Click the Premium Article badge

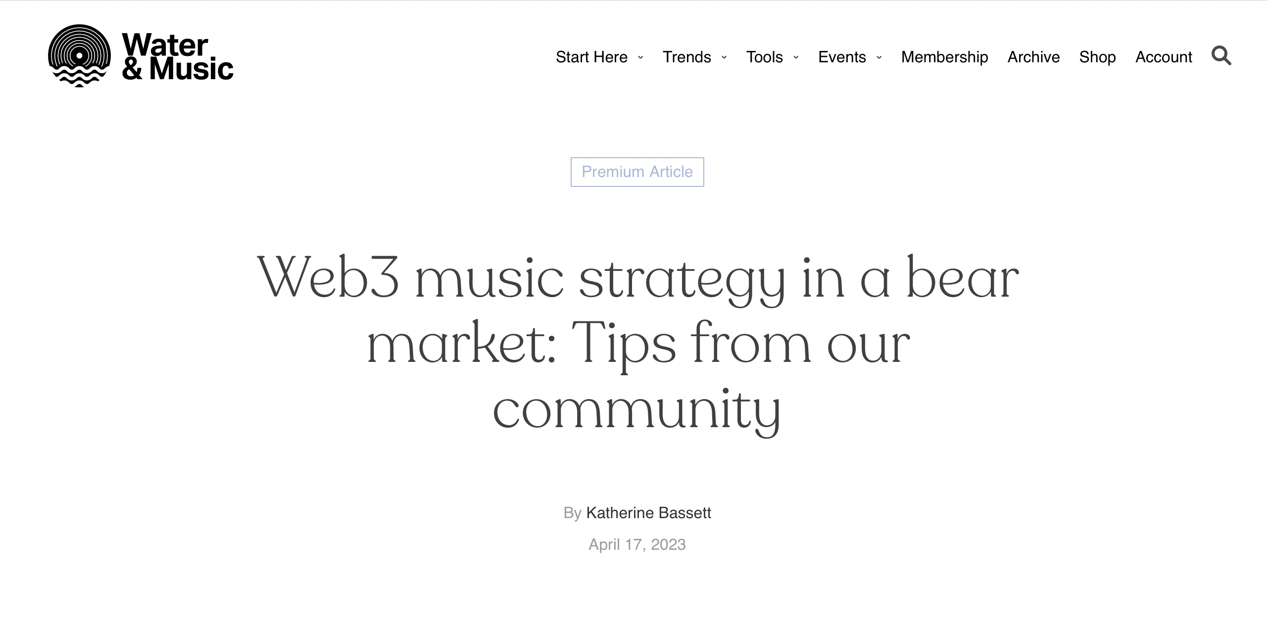point(637,172)
